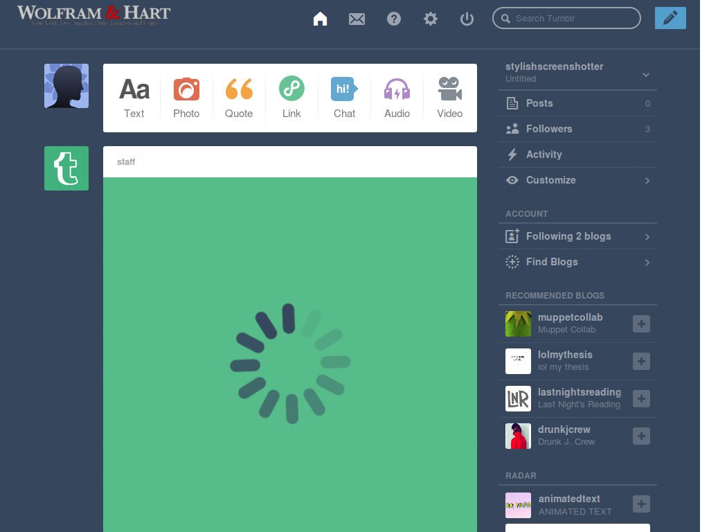Image resolution: width=709 pixels, height=532 pixels.
Task: Open Find Blogs via its chevron
Action: click(647, 263)
